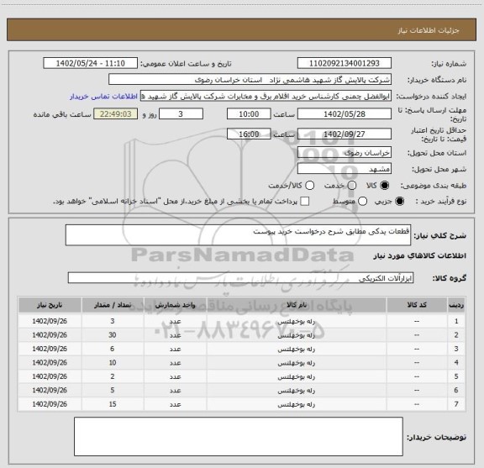
Task: Click رله بوخهلتس in row 4
Action: 297,363
